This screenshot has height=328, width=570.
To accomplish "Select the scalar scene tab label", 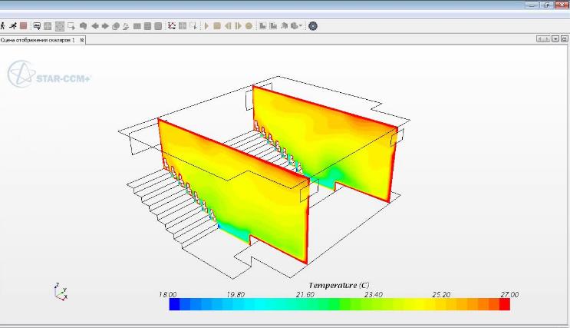I will (x=38, y=39).
